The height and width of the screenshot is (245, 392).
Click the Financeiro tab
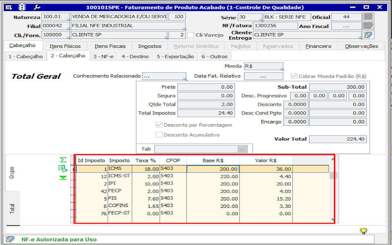point(318,46)
